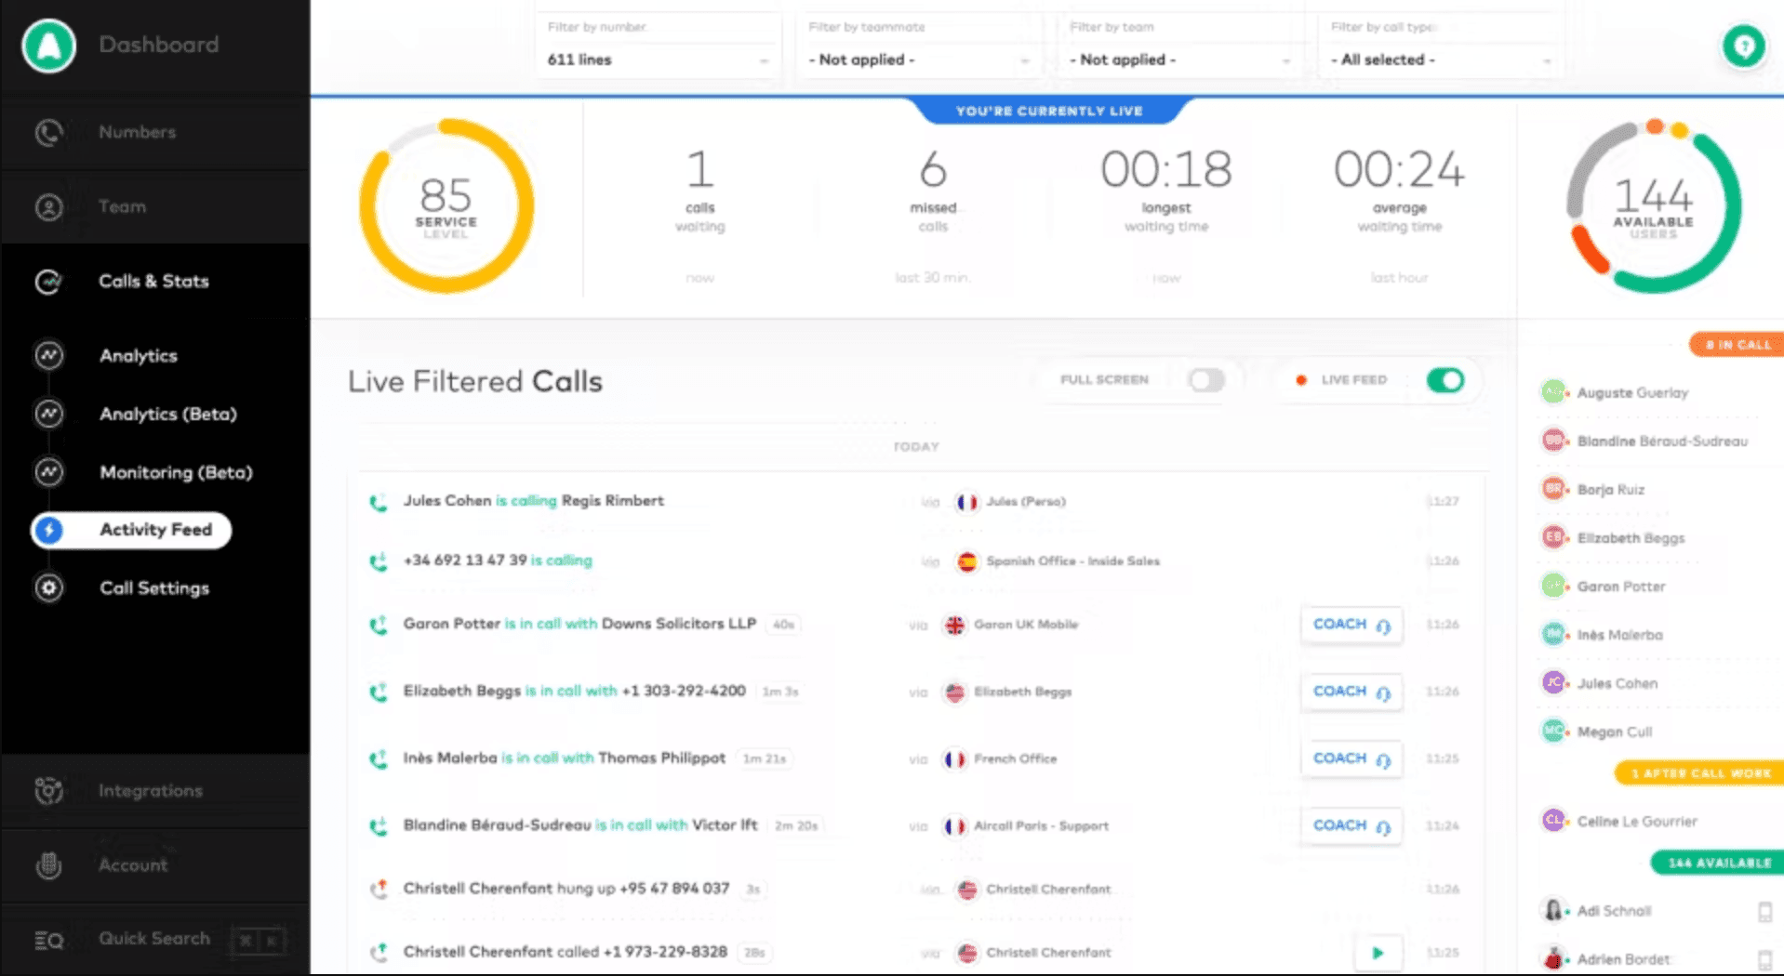Open the Integrations sidebar icon

(48, 790)
